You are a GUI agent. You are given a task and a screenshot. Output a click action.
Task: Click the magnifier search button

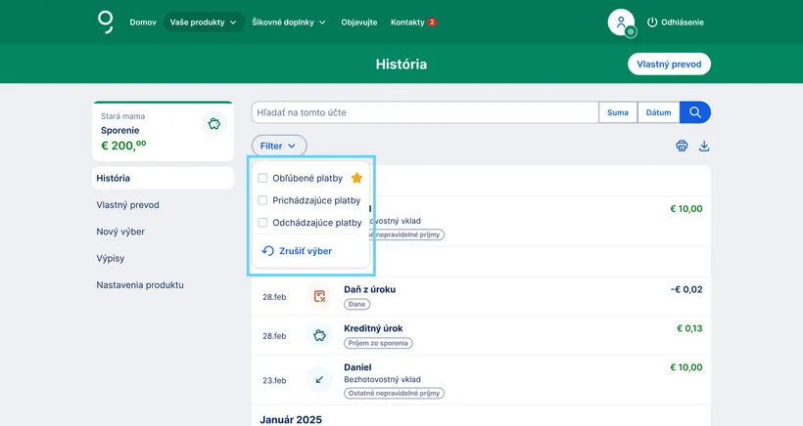pyautogui.click(x=694, y=112)
